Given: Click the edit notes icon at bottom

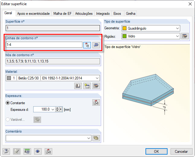Looking at the screenshot, I should coord(17,151).
